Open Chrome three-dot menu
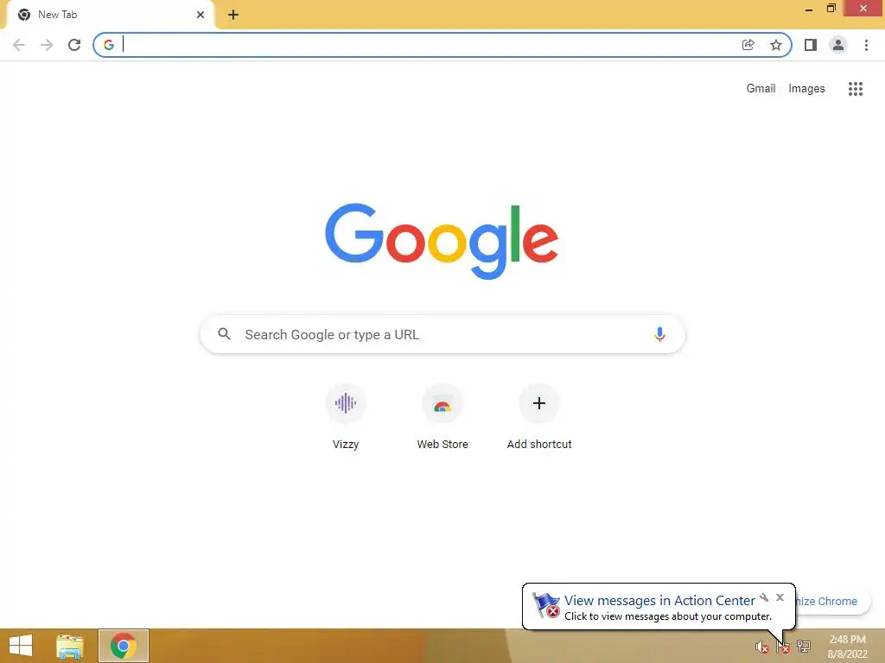 [866, 45]
